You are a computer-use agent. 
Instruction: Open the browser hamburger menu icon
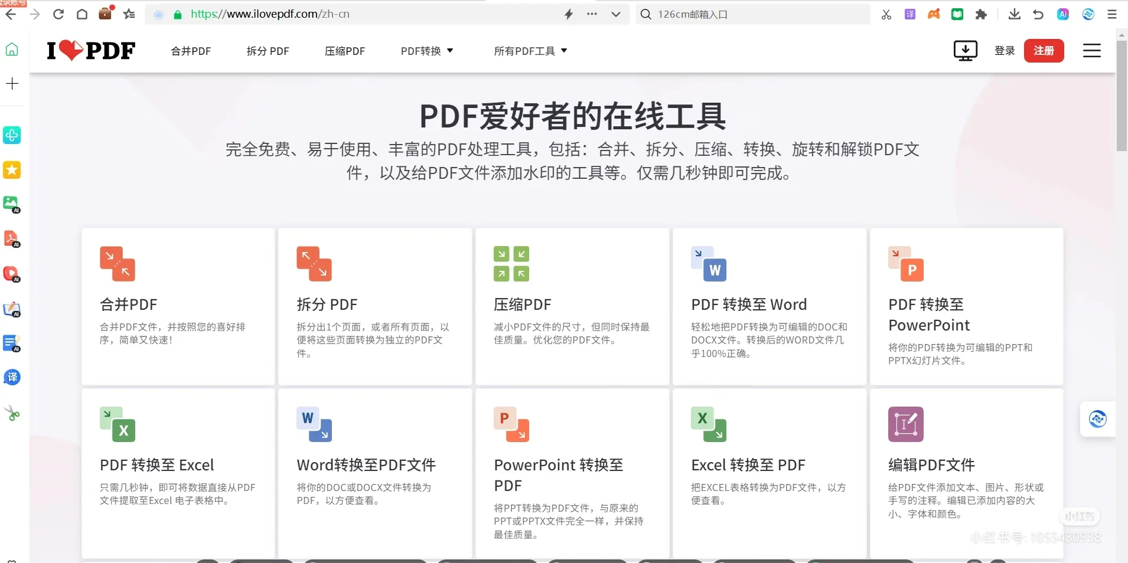pos(1112,14)
